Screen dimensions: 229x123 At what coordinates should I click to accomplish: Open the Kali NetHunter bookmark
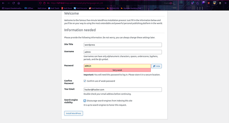(97, 8)
